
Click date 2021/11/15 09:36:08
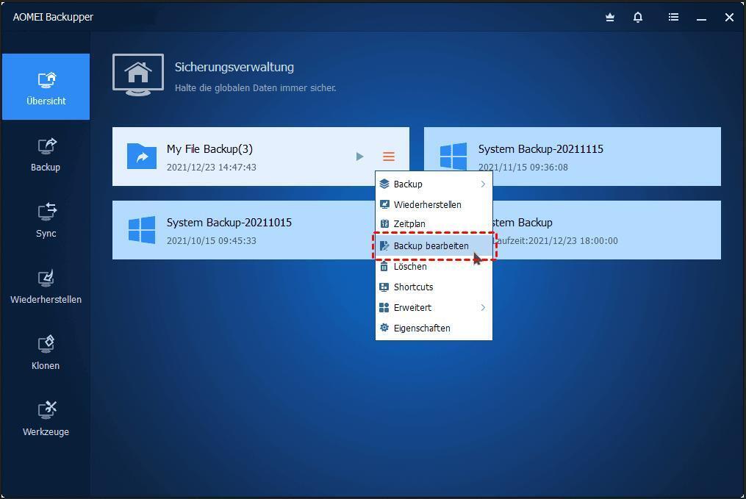(x=523, y=167)
